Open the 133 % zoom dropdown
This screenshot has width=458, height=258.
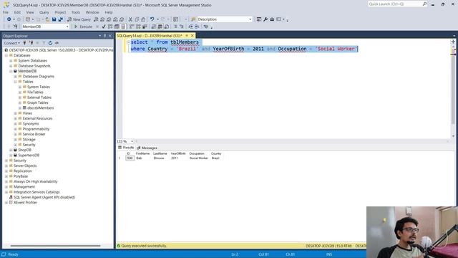[x=132, y=141]
